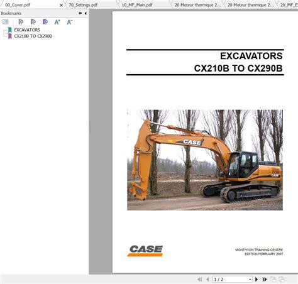Select the EXCAVATORS bookmark

coord(27,30)
